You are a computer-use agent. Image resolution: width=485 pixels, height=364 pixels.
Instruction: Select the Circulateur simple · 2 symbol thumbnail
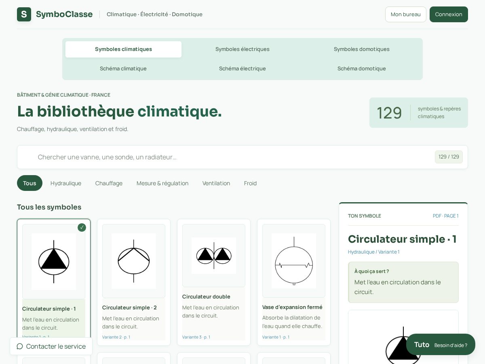coord(134,261)
